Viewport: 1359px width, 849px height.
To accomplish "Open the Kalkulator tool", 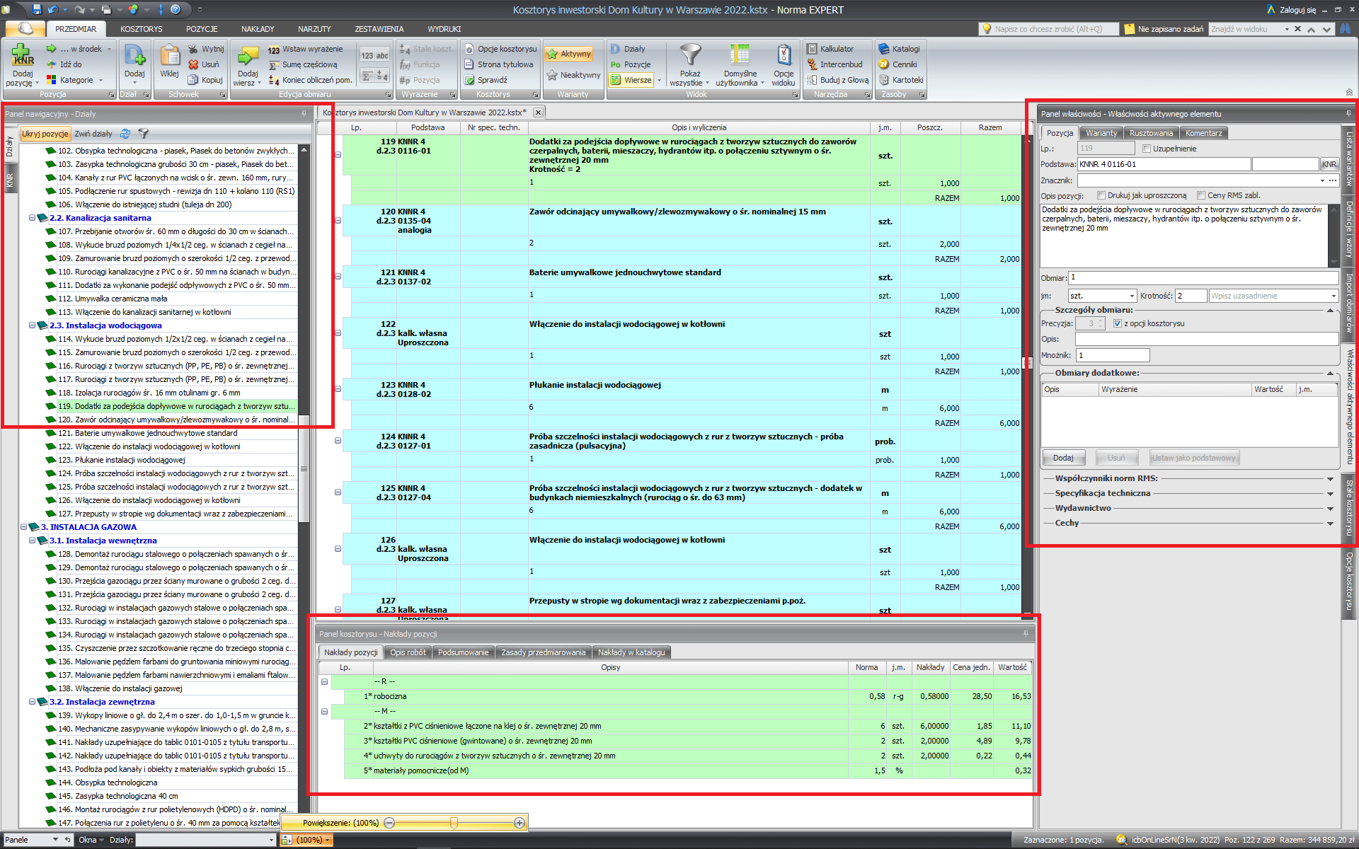I will pyautogui.click(x=830, y=49).
